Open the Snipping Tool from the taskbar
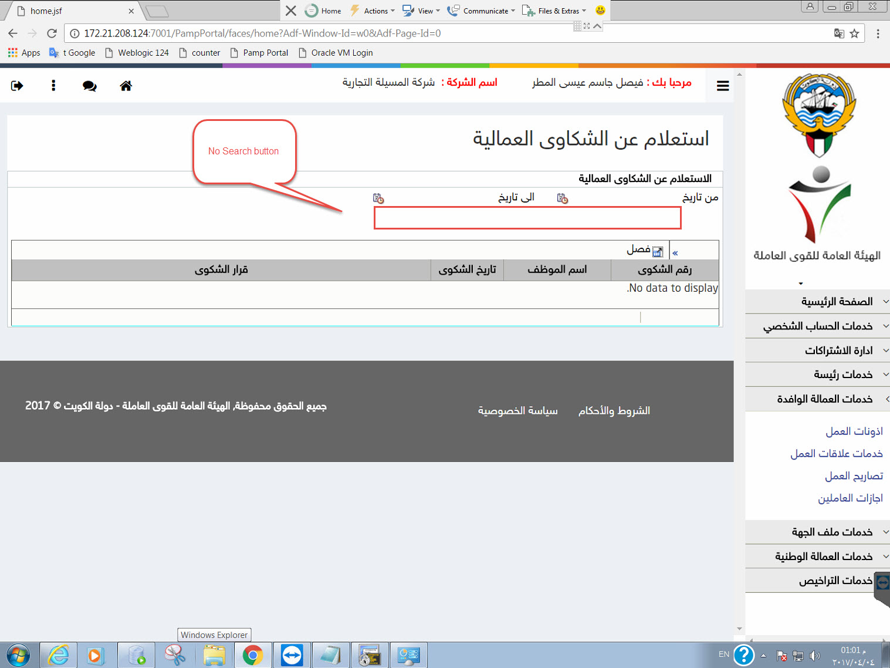The width and height of the screenshot is (890, 668). [175, 655]
